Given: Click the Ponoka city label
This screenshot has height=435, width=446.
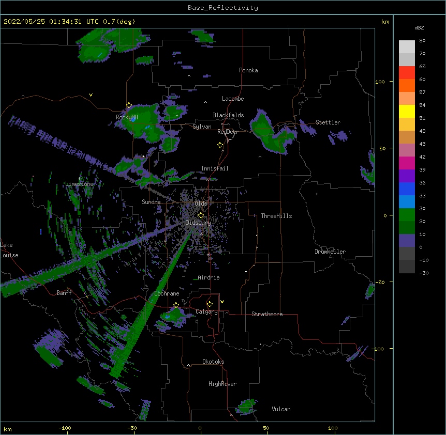Looking at the screenshot, I should pos(248,70).
